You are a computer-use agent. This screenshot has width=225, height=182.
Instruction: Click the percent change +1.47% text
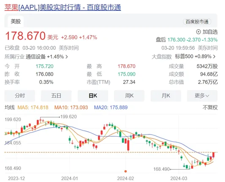click(88, 38)
